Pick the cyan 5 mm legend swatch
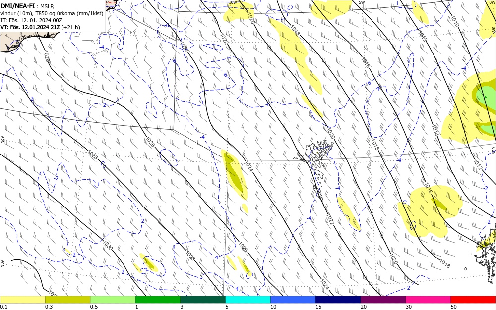The image size is (496, 310). [x=248, y=300]
